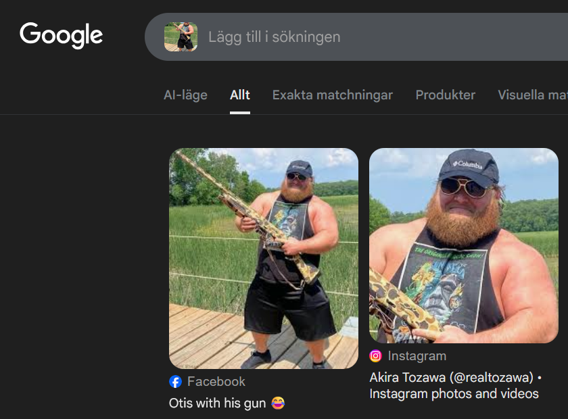Click the "Instagram photos and videos" text line
The height and width of the screenshot is (419, 568).
(x=454, y=394)
